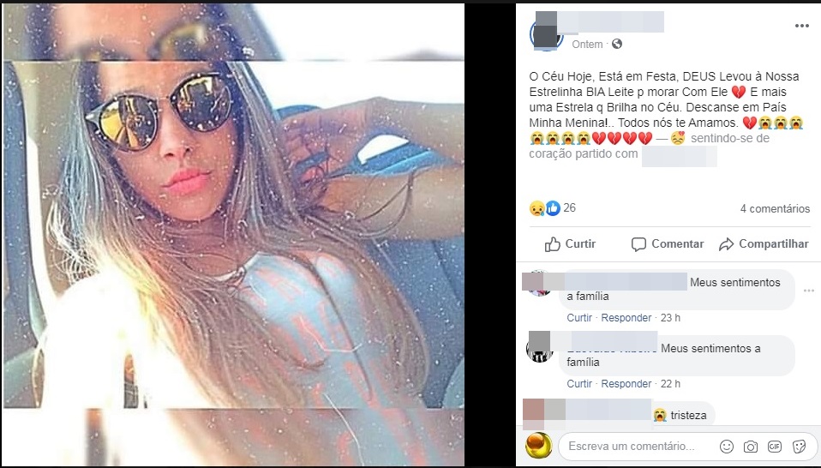Click the public globe privacy icon
Screen dimensions: 821x468
tap(617, 44)
